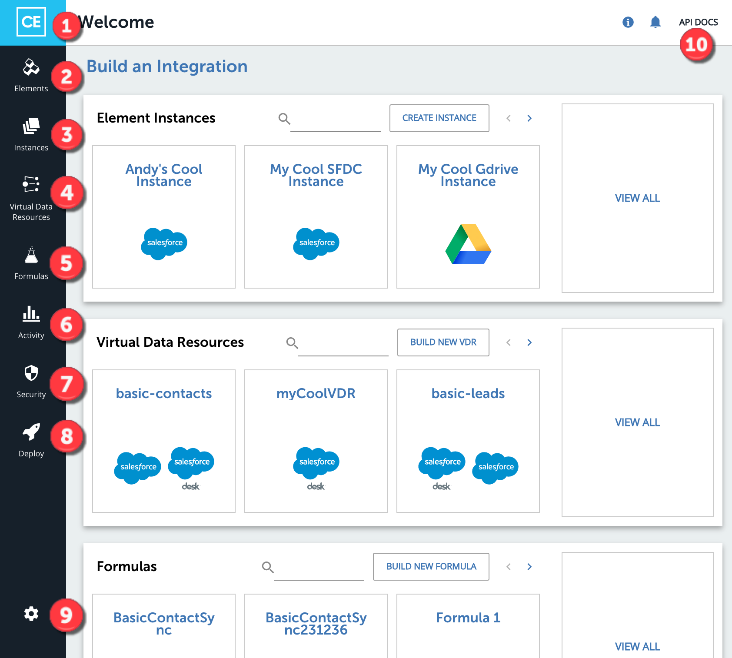Viewport: 732px width, 658px height.
Task: Open the basic-leads VDR title
Action: (x=468, y=394)
